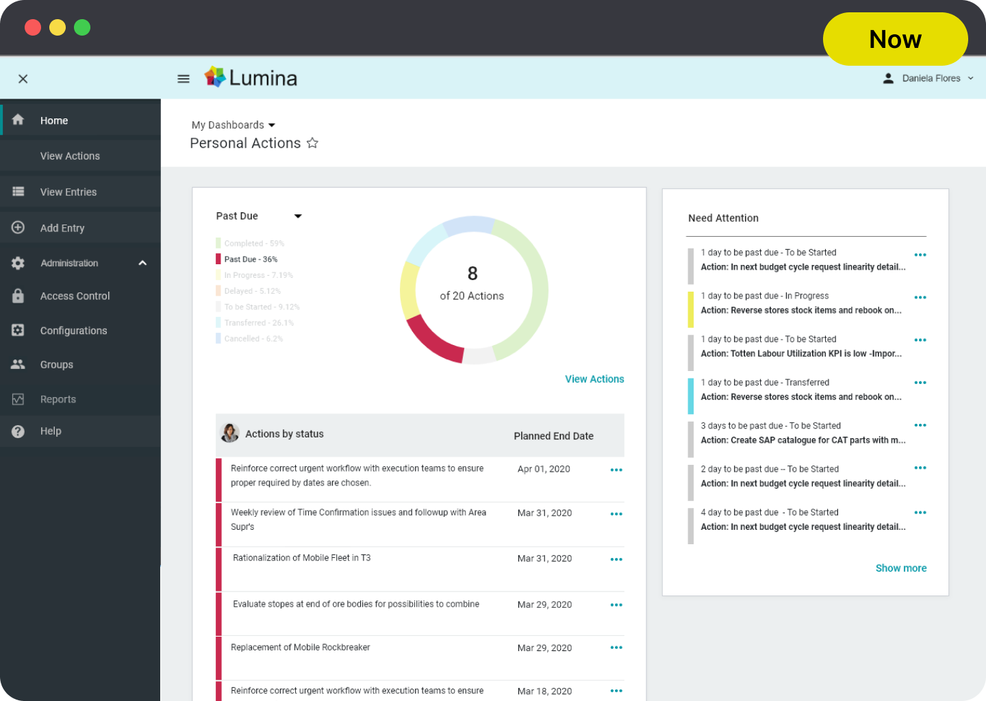Open options for Evaluate stopes action
The width and height of the screenshot is (986, 701).
pos(616,604)
